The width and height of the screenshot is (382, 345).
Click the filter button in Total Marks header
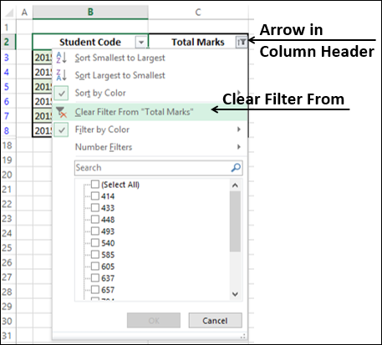pyautogui.click(x=242, y=43)
